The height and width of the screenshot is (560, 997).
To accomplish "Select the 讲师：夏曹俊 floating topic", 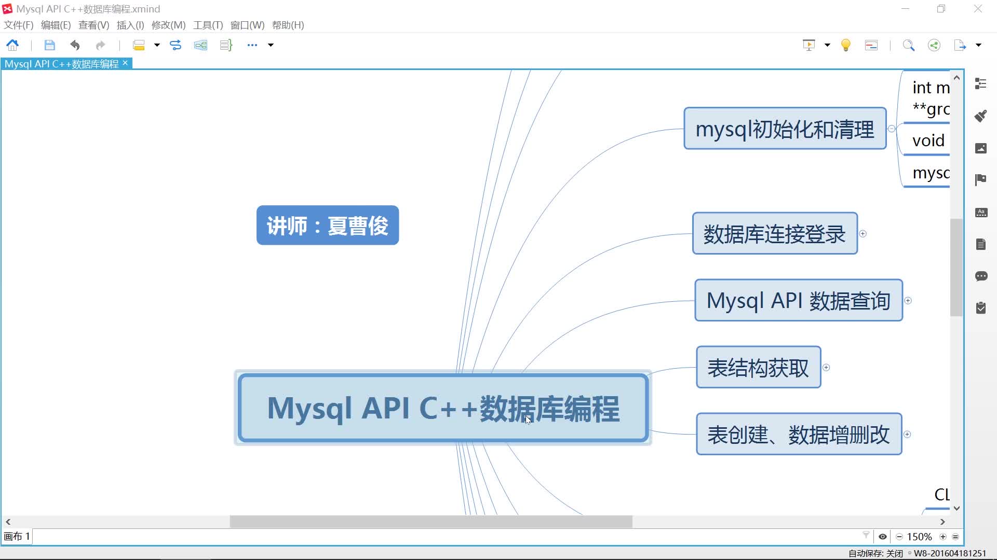I will coord(328,226).
